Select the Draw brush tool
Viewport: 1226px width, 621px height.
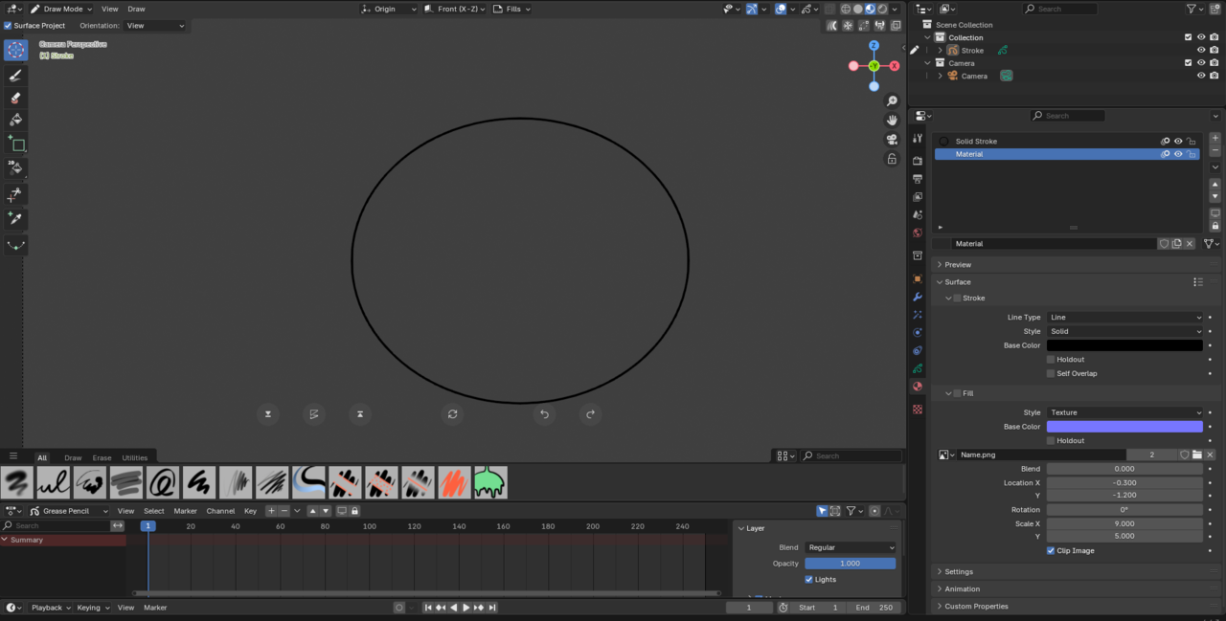tap(15, 75)
